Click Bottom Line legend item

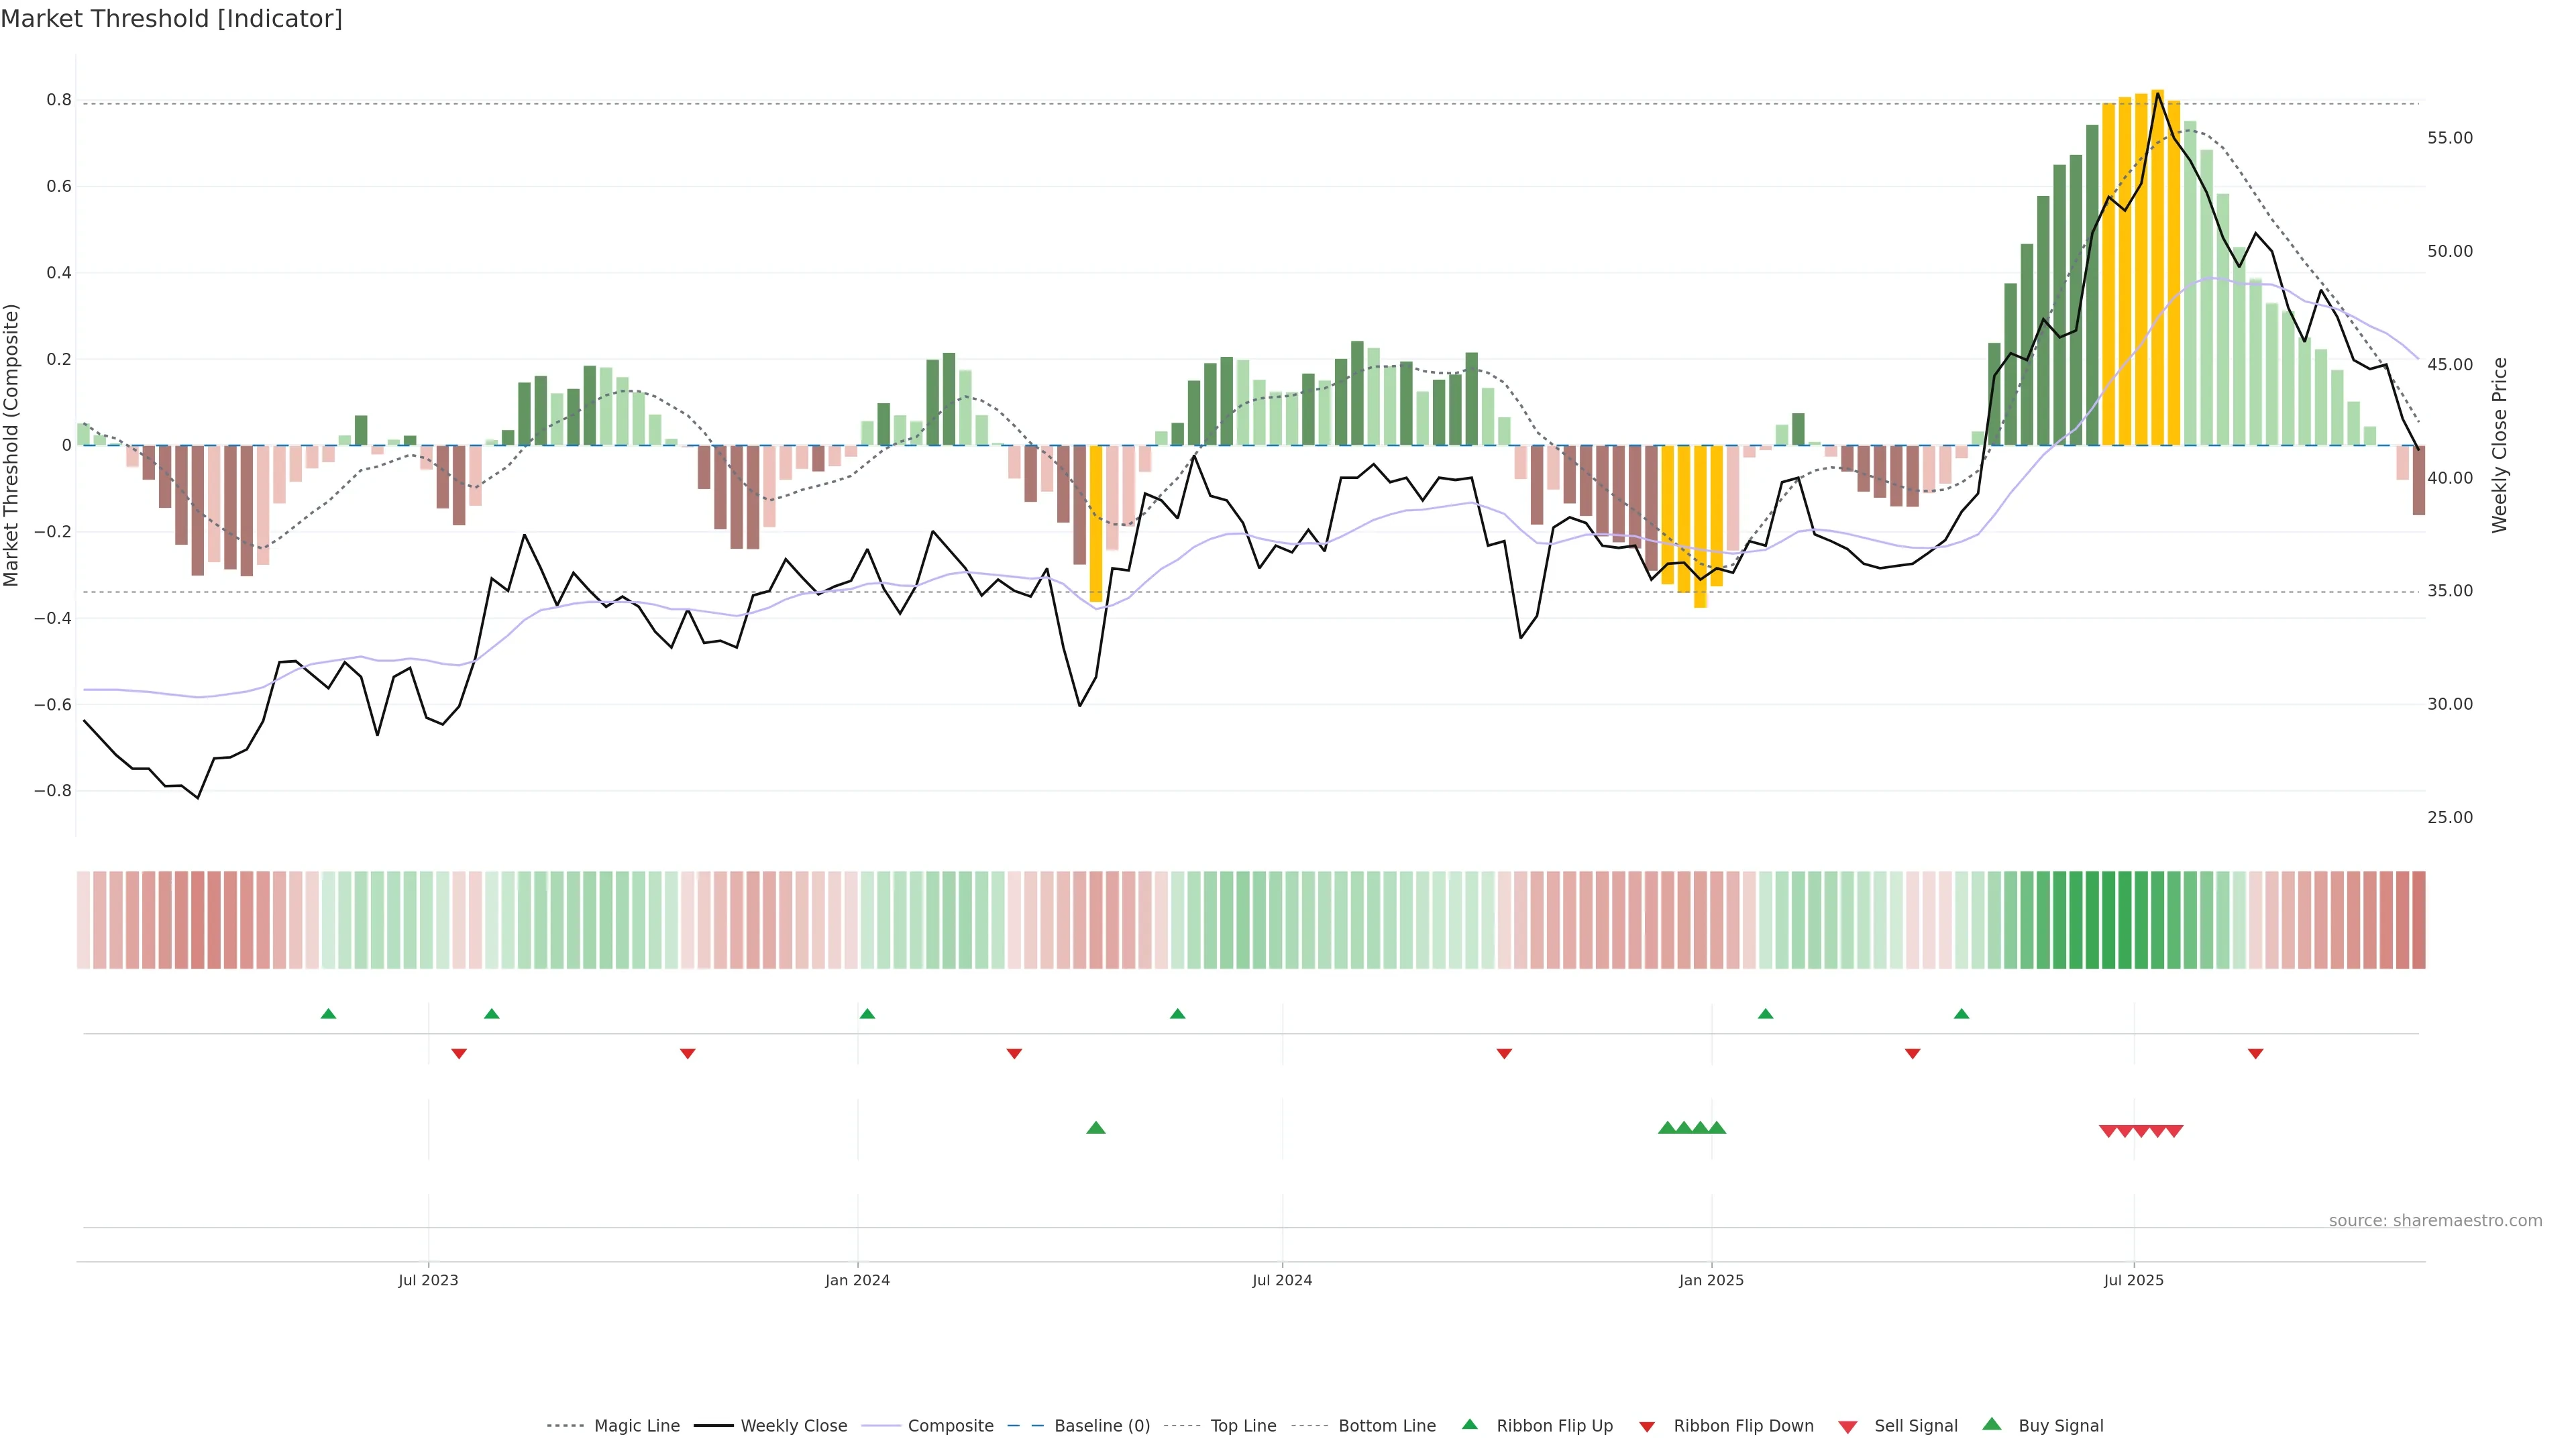pyautogui.click(x=1386, y=1426)
